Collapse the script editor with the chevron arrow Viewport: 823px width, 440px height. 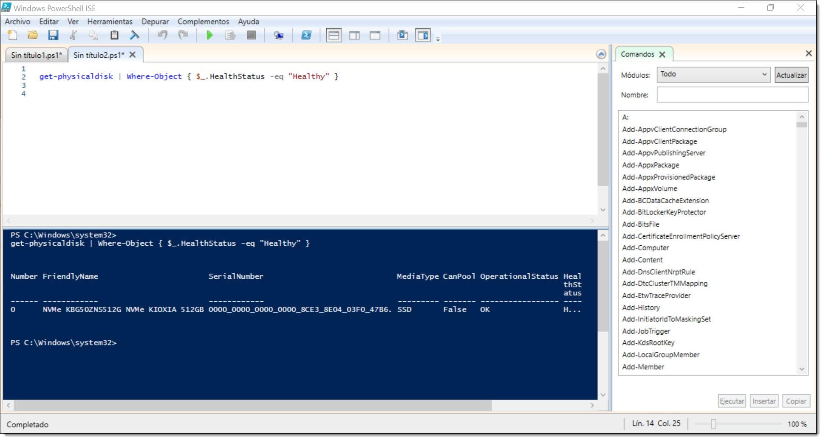[x=601, y=54]
